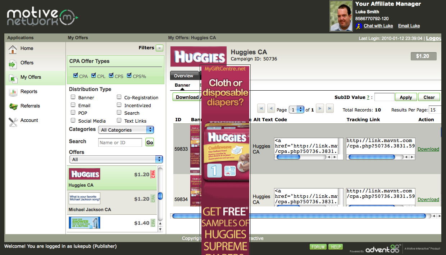Image resolution: width=446 pixels, height=255 pixels.
Task: Click the Name or ID search field
Action: pyautogui.click(x=120, y=142)
